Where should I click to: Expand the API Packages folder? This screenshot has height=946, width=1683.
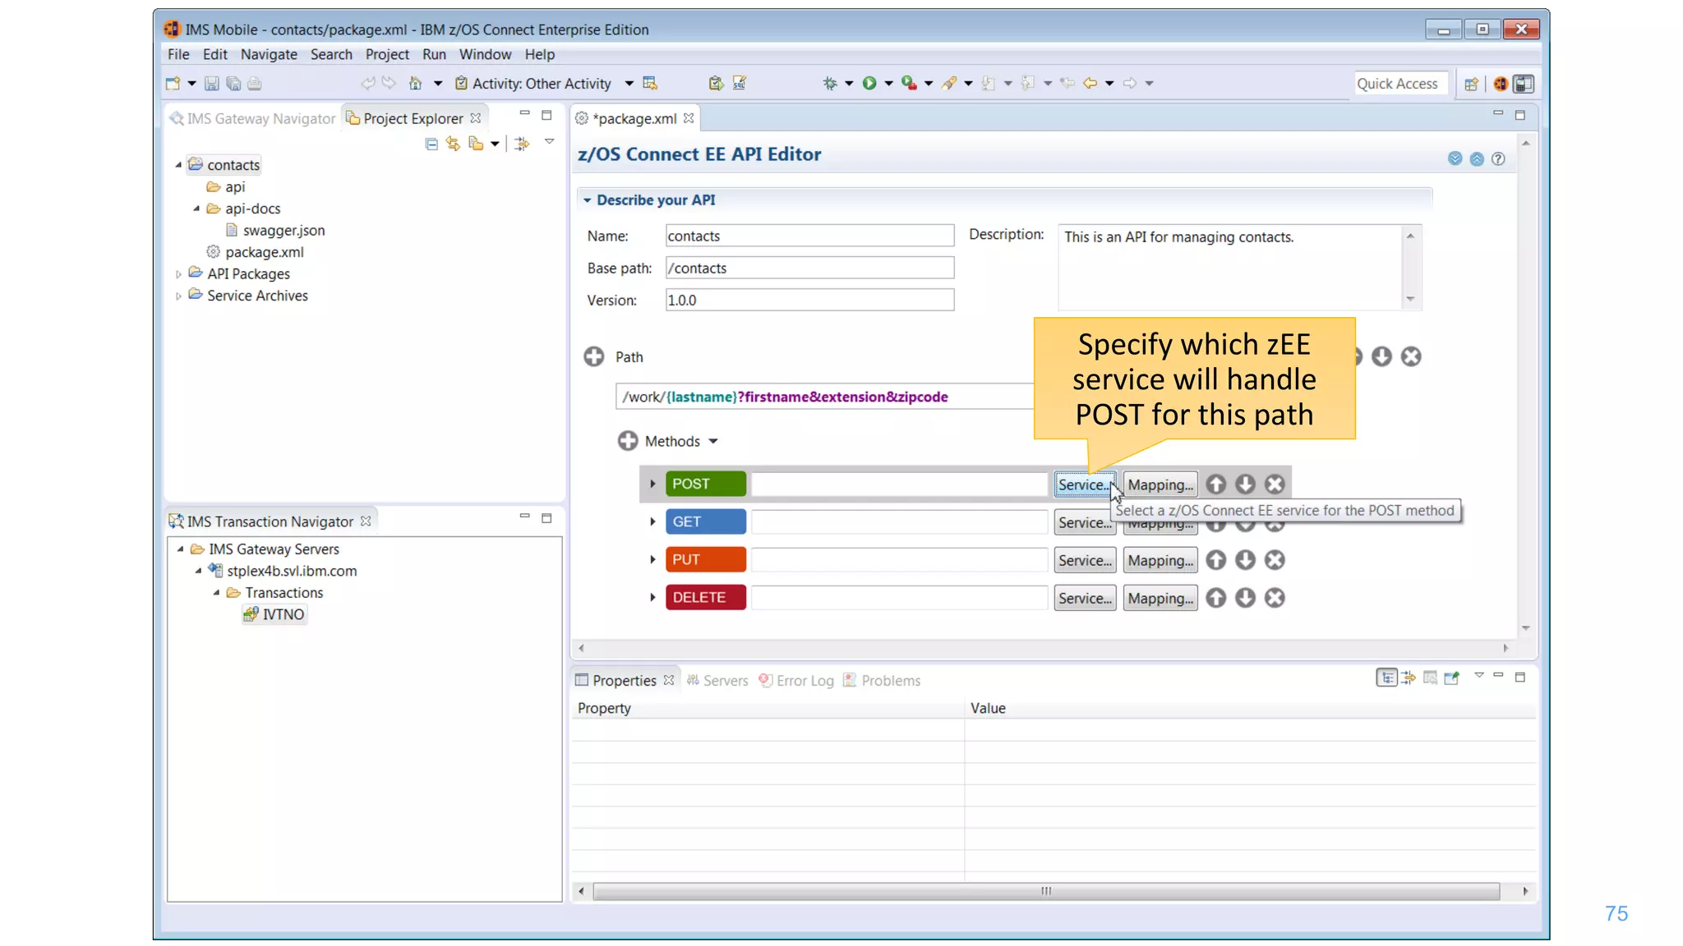click(178, 274)
